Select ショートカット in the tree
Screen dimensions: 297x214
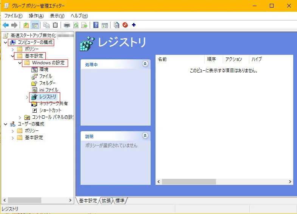tap(50, 110)
